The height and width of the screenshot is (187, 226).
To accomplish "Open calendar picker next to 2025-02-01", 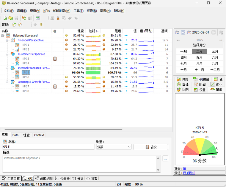I will 189,33.
